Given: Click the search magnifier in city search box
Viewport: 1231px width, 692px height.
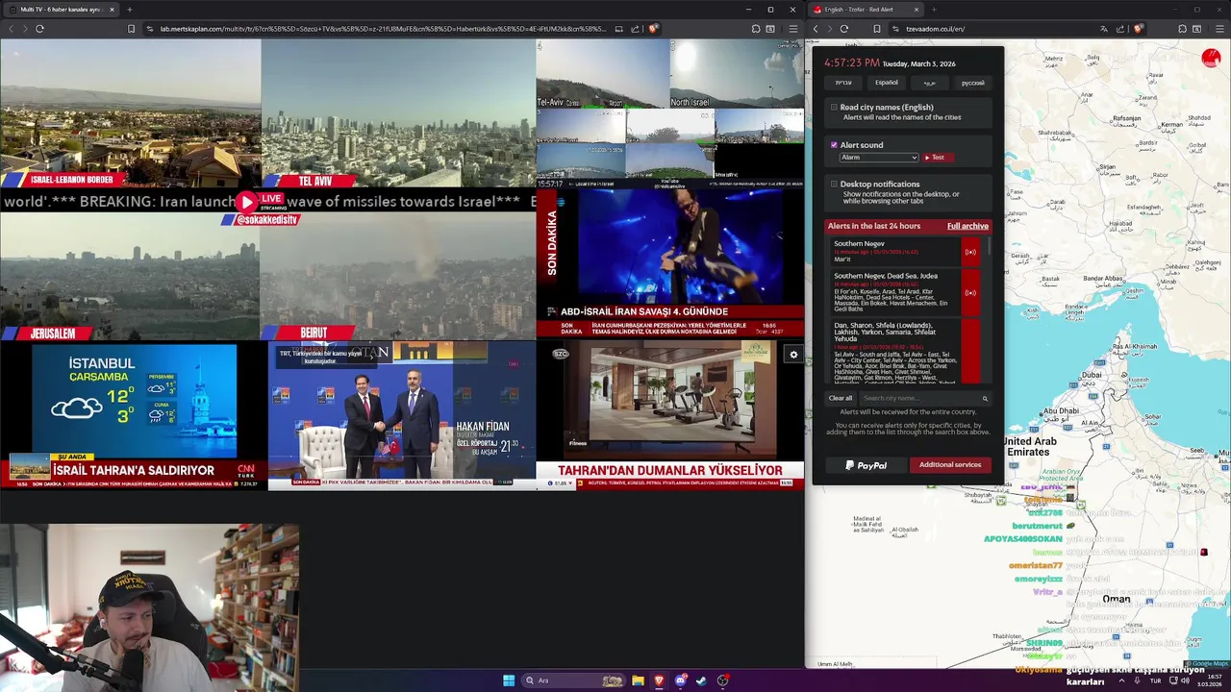Looking at the screenshot, I should (x=985, y=398).
